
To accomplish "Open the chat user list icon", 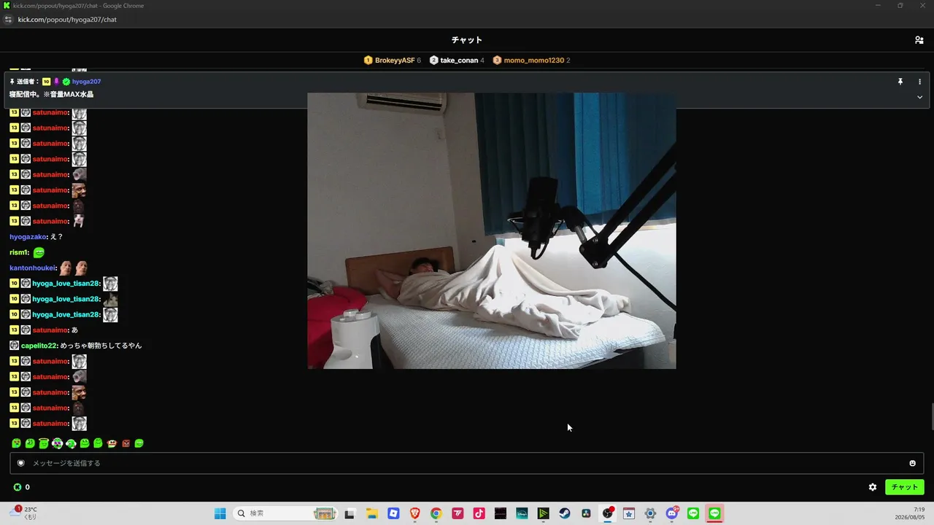I will pos(919,40).
